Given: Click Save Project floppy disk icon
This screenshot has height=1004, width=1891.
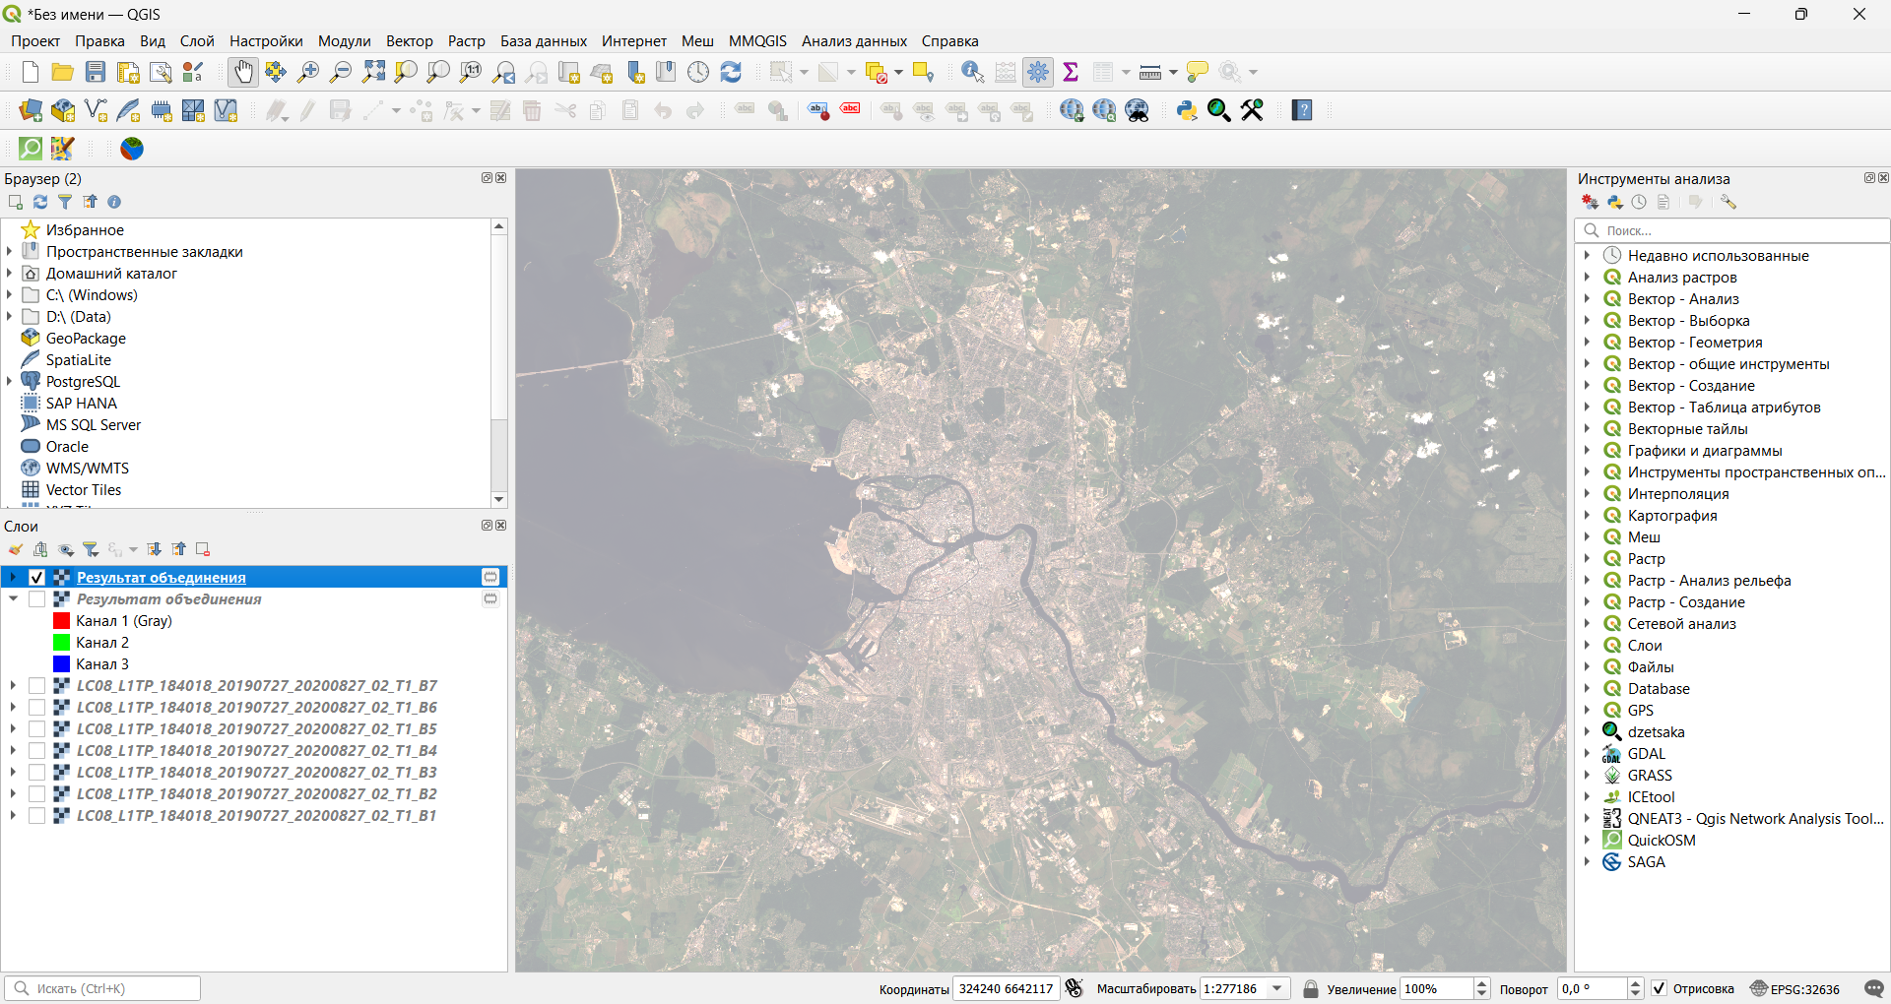Looking at the screenshot, I should (96, 72).
